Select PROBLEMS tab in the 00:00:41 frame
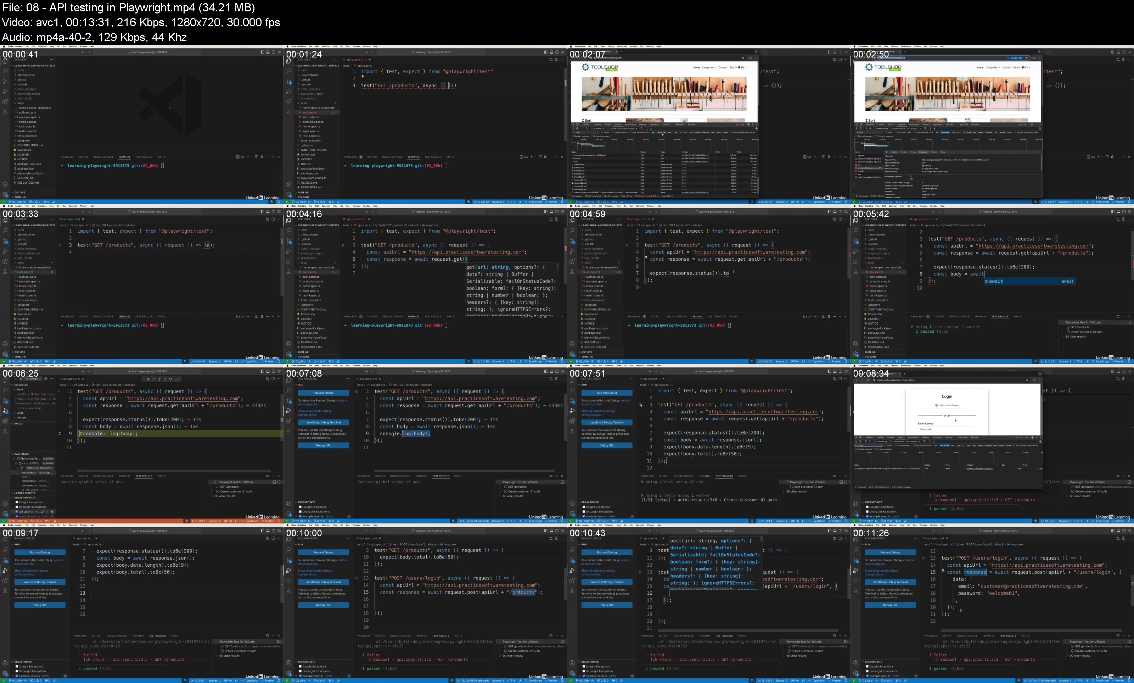Image resolution: width=1134 pixels, height=683 pixels. [x=67, y=157]
